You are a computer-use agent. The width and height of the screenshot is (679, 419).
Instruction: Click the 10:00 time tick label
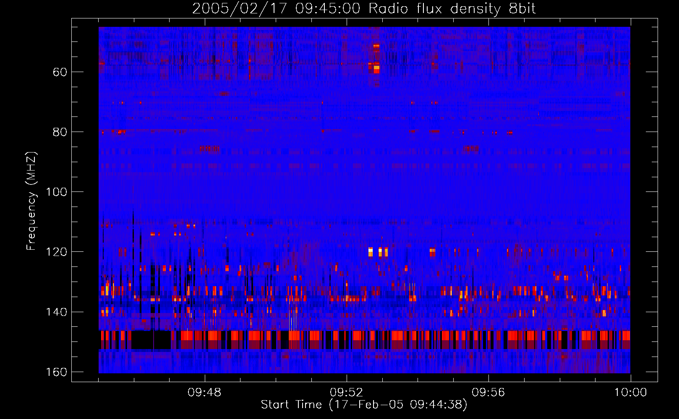coord(631,393)
